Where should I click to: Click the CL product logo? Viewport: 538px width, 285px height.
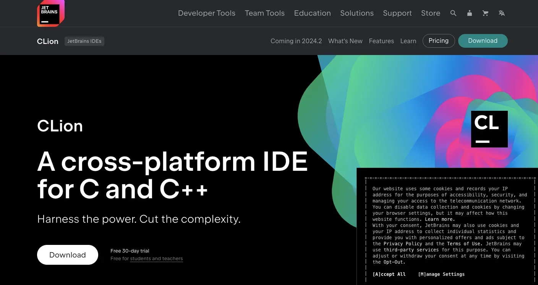pyautogui.click(x=489, y=129)
